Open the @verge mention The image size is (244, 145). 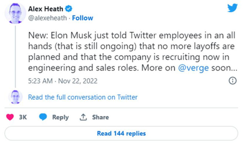pyautogui.click(x=193, y=68)
